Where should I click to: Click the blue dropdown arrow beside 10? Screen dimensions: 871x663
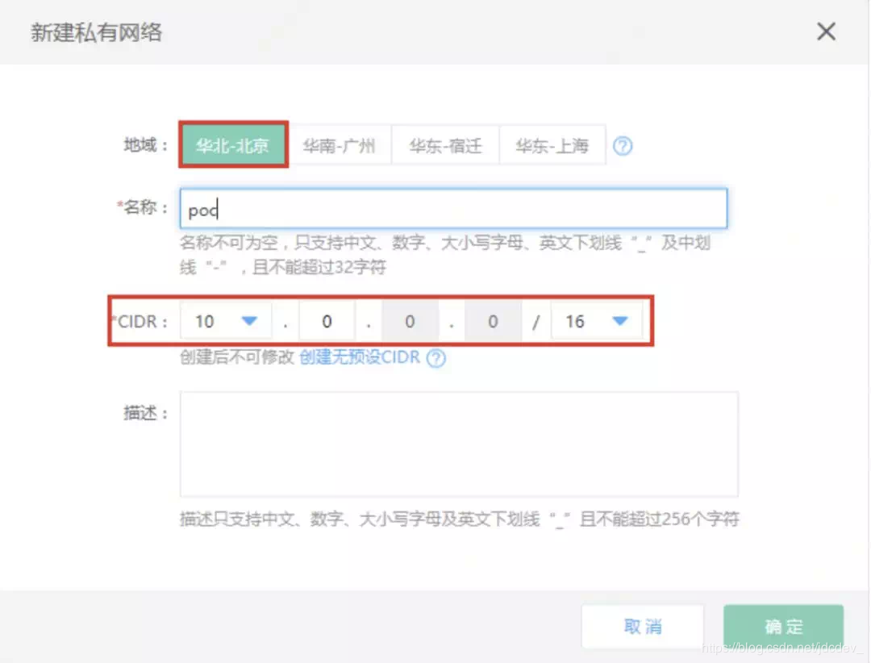(x=251, y=320)
